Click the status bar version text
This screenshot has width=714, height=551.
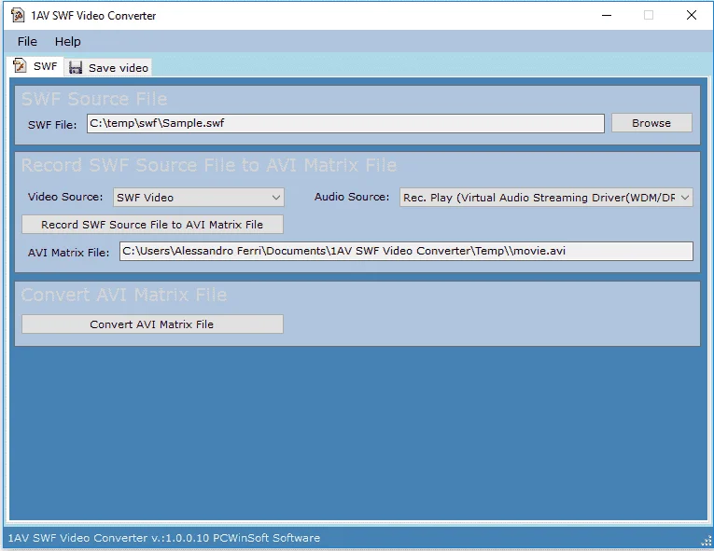click(x=164, y=538)
